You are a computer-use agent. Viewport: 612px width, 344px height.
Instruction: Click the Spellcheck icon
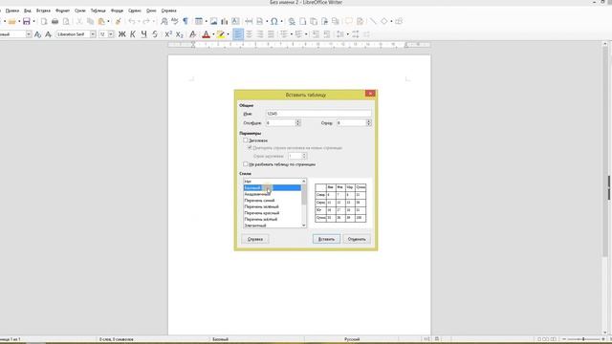[x=174, y=21]
